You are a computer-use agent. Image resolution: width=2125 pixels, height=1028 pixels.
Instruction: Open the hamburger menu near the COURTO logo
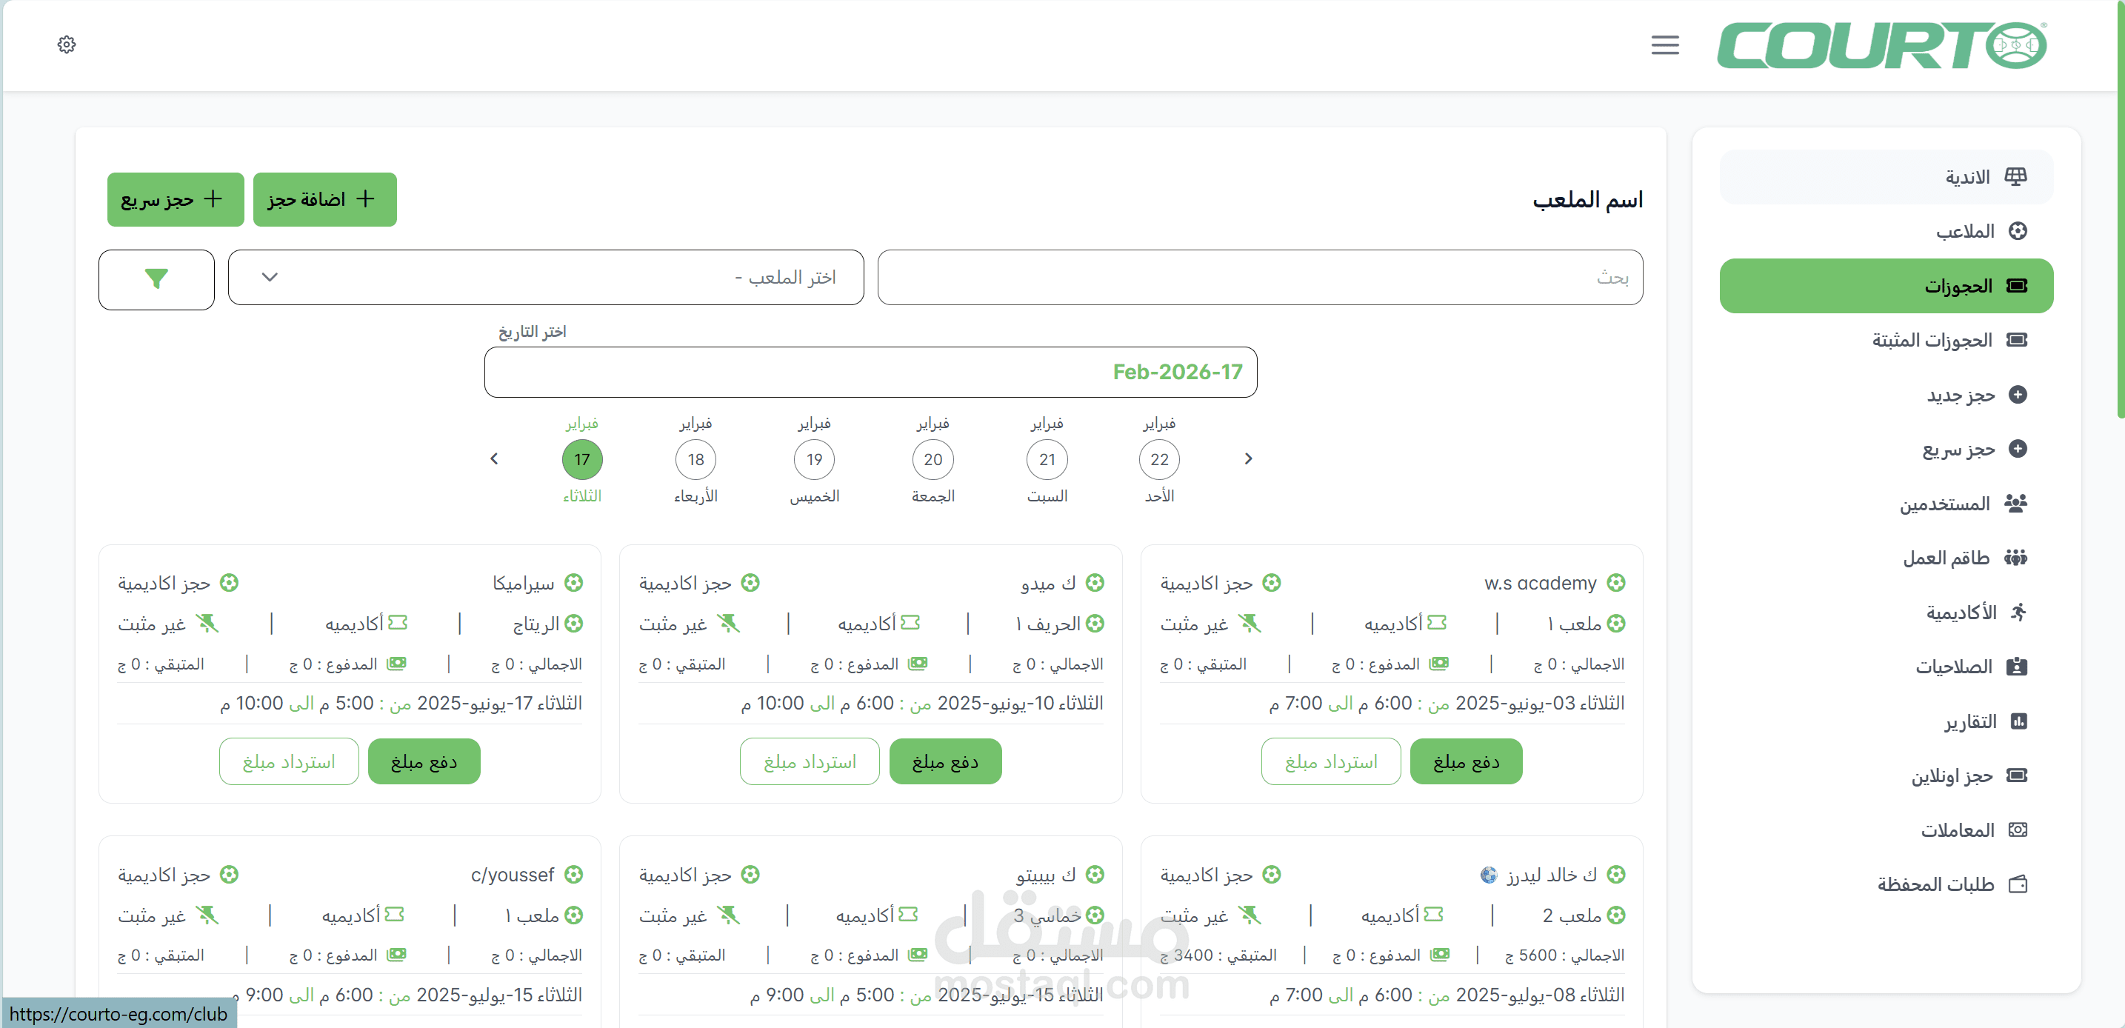click(1665, 44)
